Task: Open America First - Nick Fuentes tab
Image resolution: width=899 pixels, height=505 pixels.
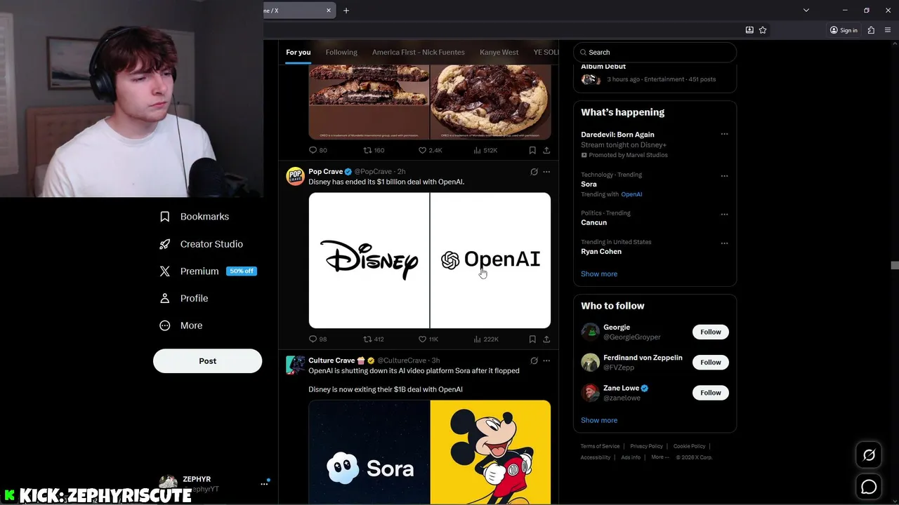Action: pyautogui.click(x=418, y=52)
